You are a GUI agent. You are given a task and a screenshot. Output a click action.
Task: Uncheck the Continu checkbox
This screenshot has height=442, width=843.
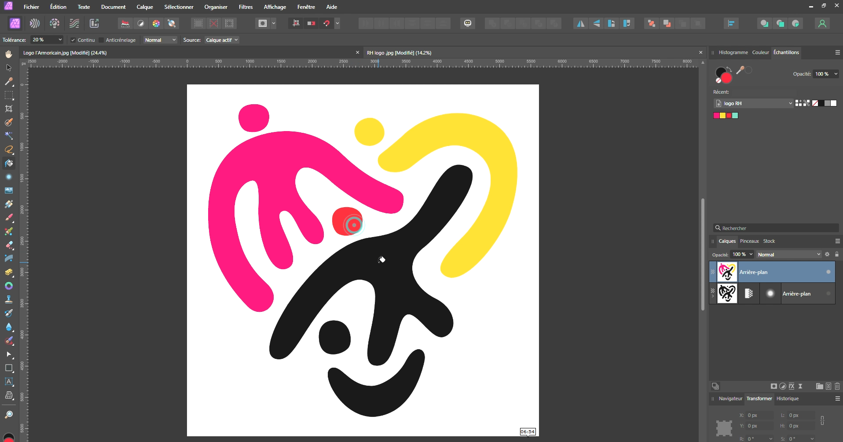[73, 40]
